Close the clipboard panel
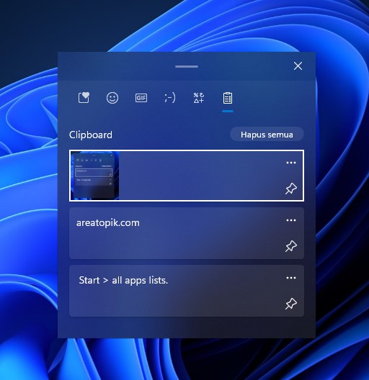This screenshot has height=380, width=369. coord(298,65)
